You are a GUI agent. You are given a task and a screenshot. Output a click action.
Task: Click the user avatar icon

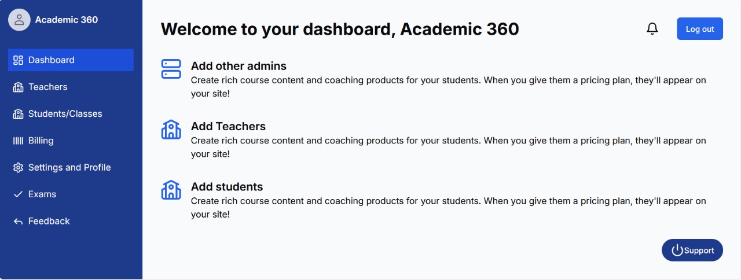pos(19,20)
